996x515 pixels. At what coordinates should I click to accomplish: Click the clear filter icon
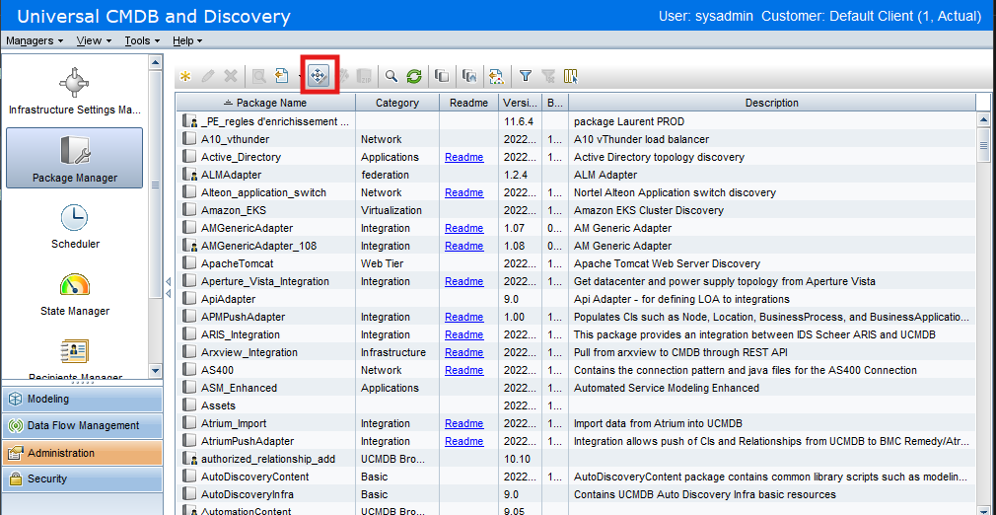click(548, 77)
